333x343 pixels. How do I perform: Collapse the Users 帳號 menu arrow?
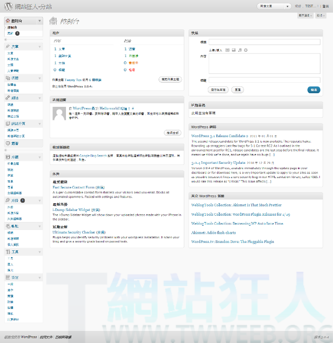pyautogui.click(x=40, y=226)
